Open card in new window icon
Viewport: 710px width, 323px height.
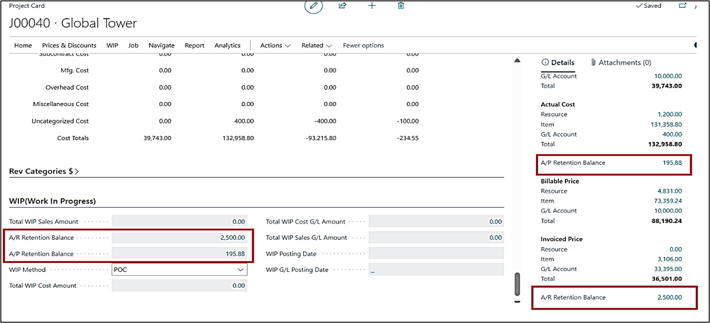683,6
